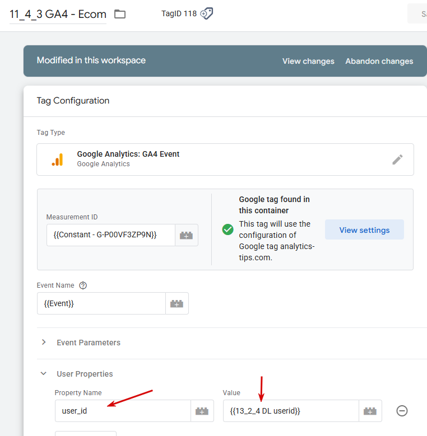The width and height of the screenshot is (427, 436).
Task: Click the tag name field 11_4_3 GA4 - Ecom
Action: [58, 14]
